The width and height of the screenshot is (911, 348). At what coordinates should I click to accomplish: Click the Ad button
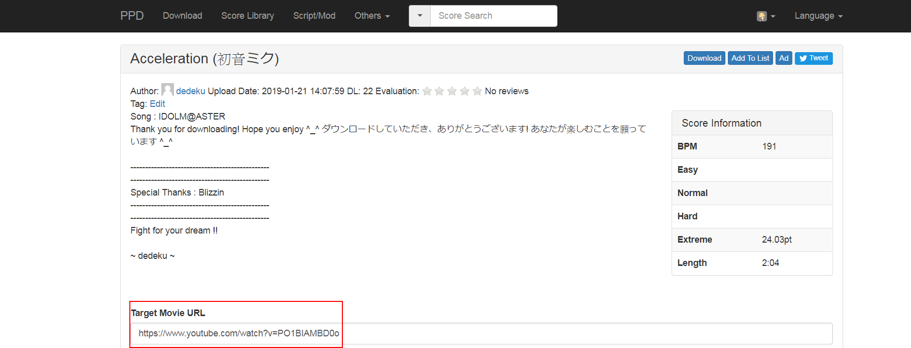[784, 58]
